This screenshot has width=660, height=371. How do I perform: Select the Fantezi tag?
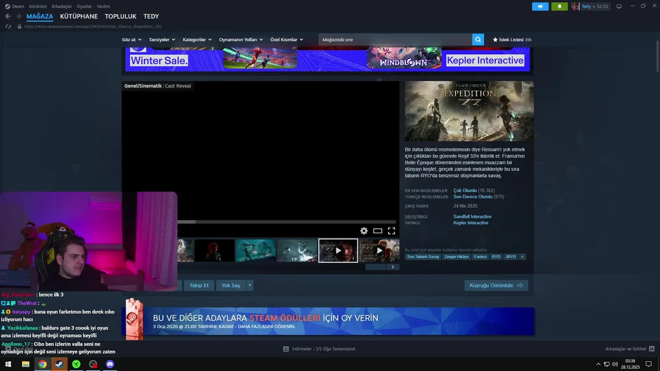(x=480, y=257)
